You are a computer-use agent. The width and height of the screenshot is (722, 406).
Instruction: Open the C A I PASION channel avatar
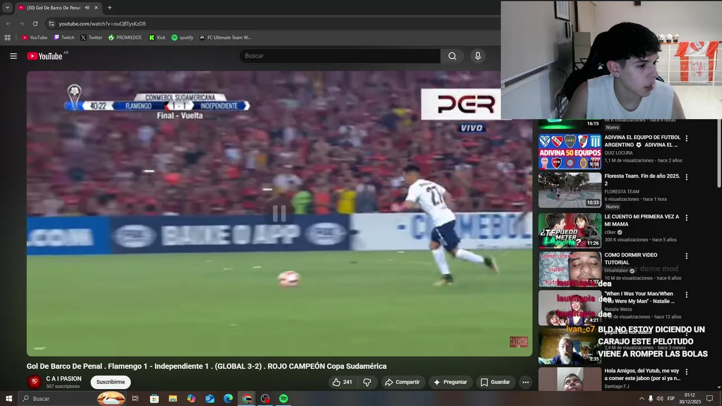click(x=34, y=382)
